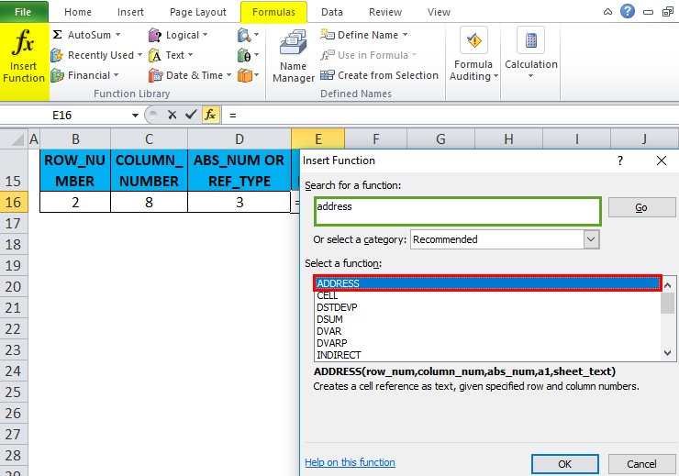Click OK in Insert Function dialog
This screenshot has width=679, height=476.
pyautogui.click(x=564, y=464)
